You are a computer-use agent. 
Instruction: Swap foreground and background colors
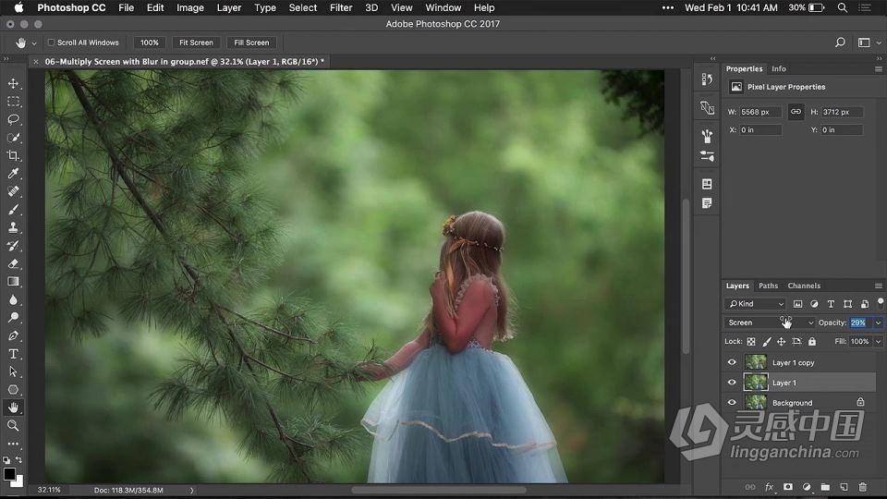pos(18,460)
